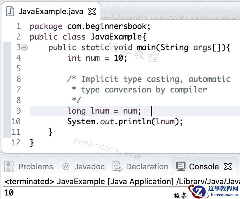The height and width of the screenshot is (199, 240).
Task: Close the Console view
Action: pos(228,167)
